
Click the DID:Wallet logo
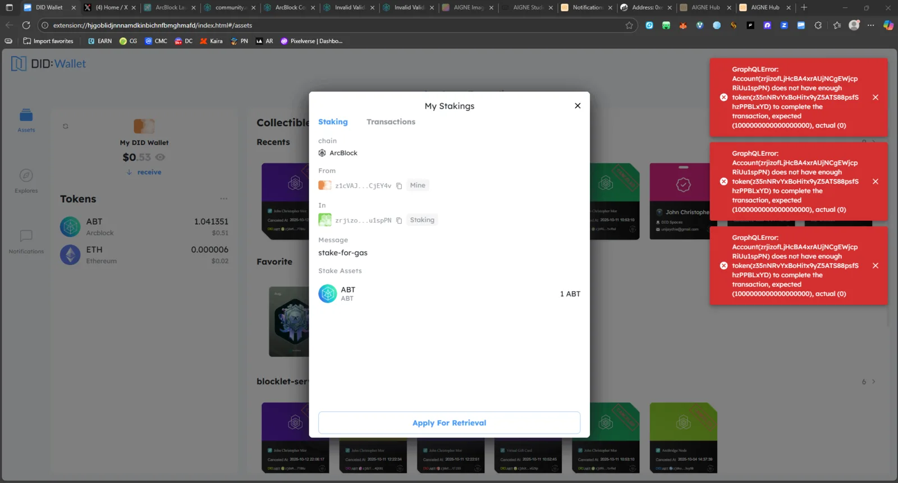[49, 64]
